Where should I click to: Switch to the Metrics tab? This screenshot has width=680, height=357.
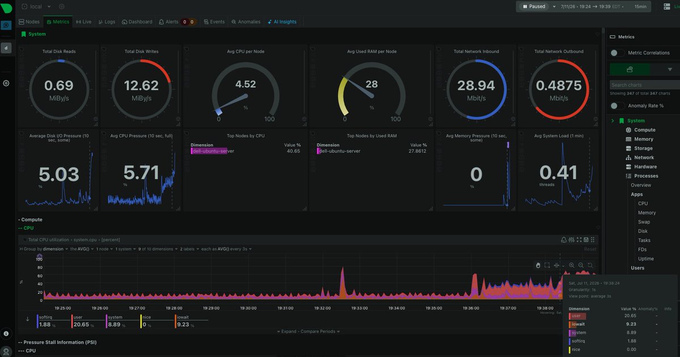coord(58,22)
